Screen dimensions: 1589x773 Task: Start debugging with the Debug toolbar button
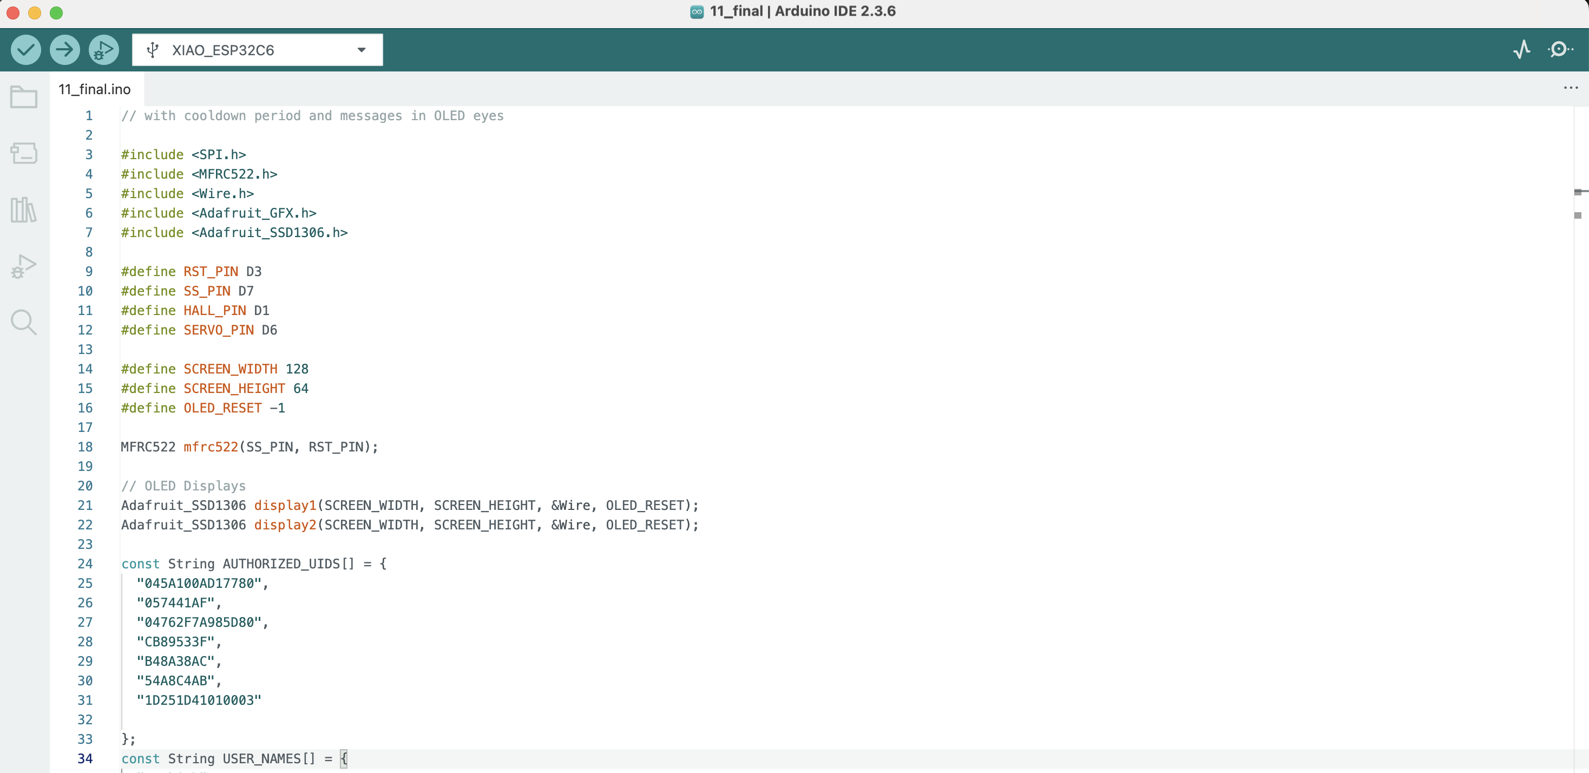pos(103,49)
